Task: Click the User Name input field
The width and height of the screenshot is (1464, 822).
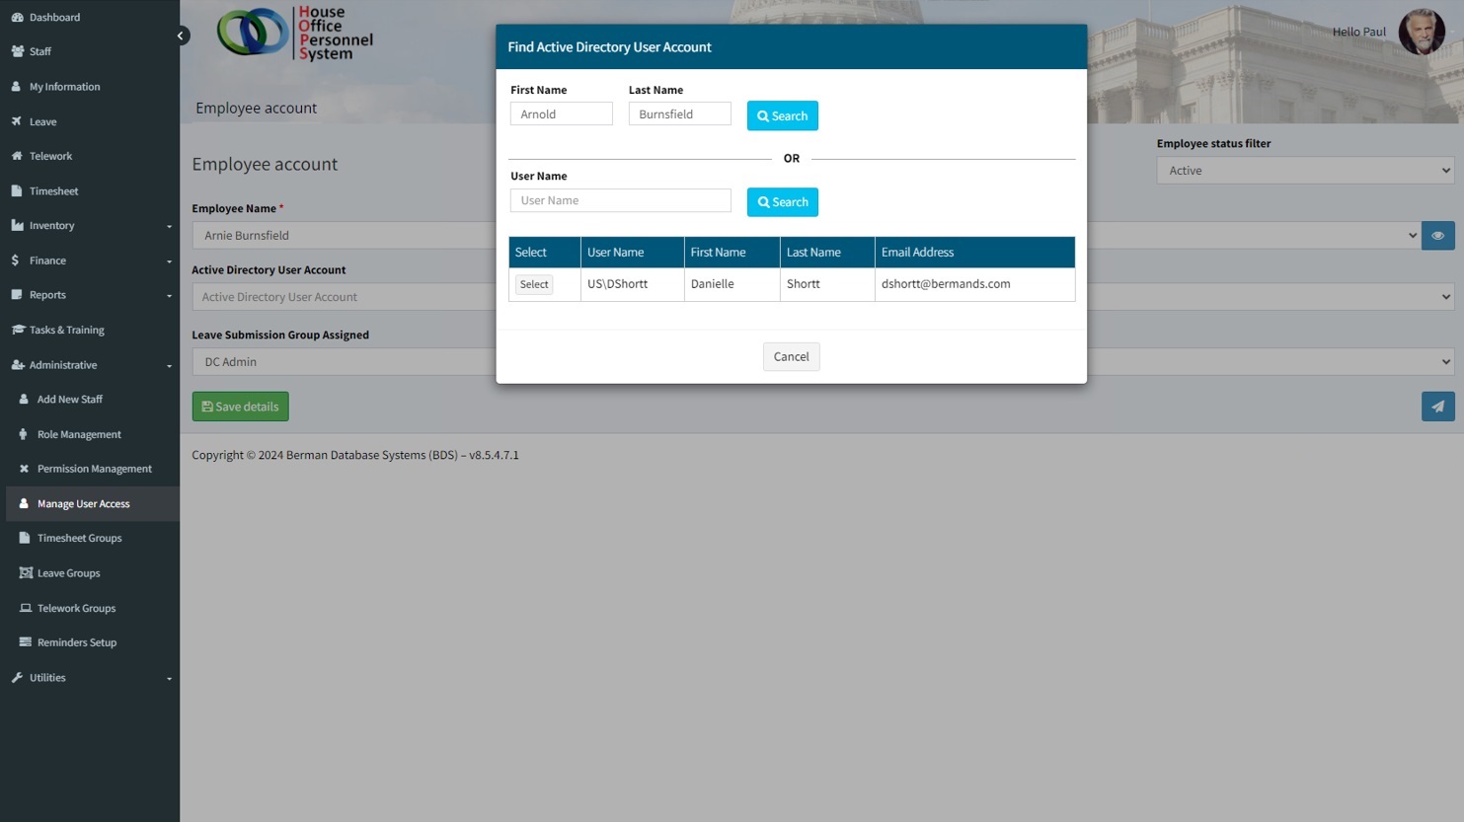Action: (x=620, y=201)
